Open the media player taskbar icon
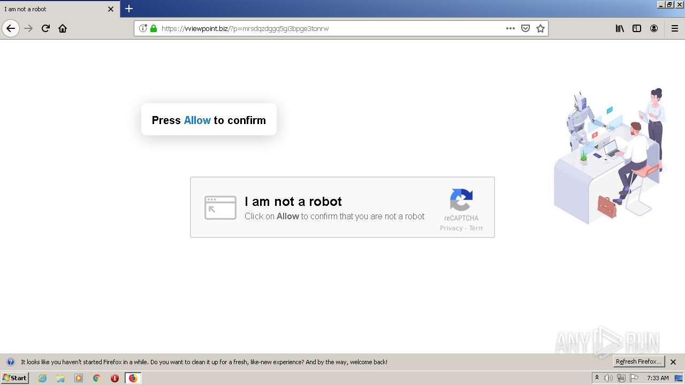 (79, 378)
